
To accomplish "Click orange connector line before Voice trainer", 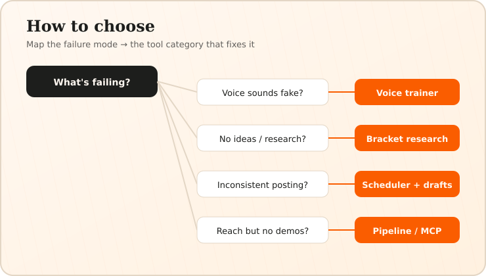I will [x=342, y=92].
